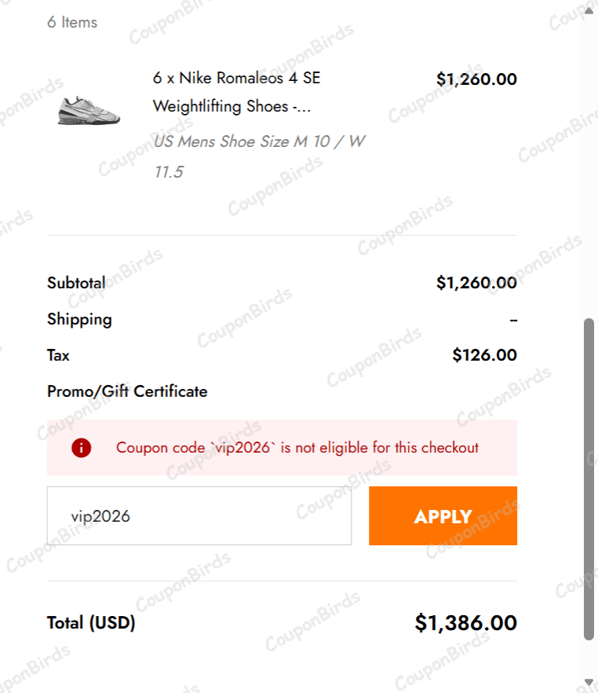The width and height of the screenshot is (598, 693).
Task: Click the Nike Romaleos shoe thumbnail
Action: [89, 110]
